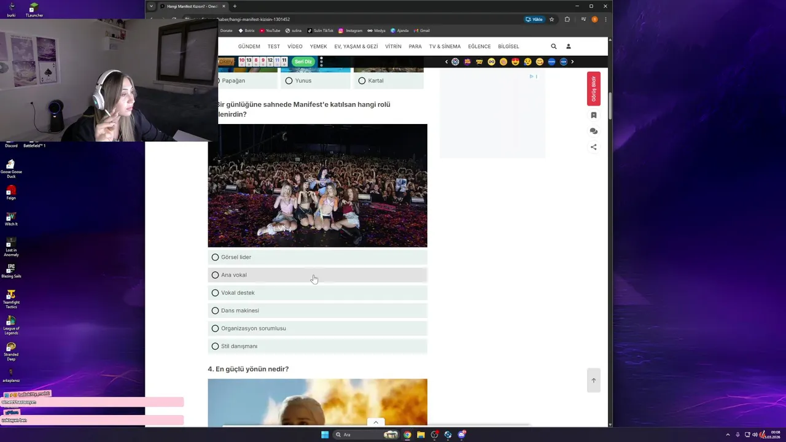Click the Manifest concert quiz image
The width and height of the screenshot is (786, 442).
click(x=317, y=185)
